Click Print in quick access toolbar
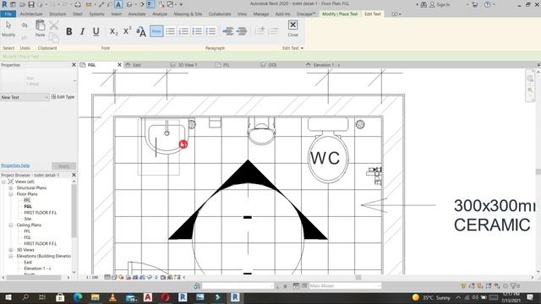This screenshot has width=541, height=304. pos(78,4)
